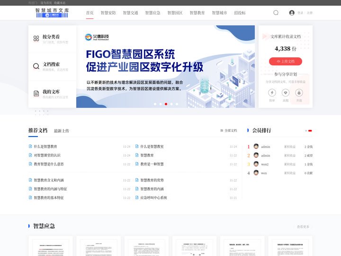The image size is (341, 256).
Task: Click the 4,338 份 document count
Action: 286,48
